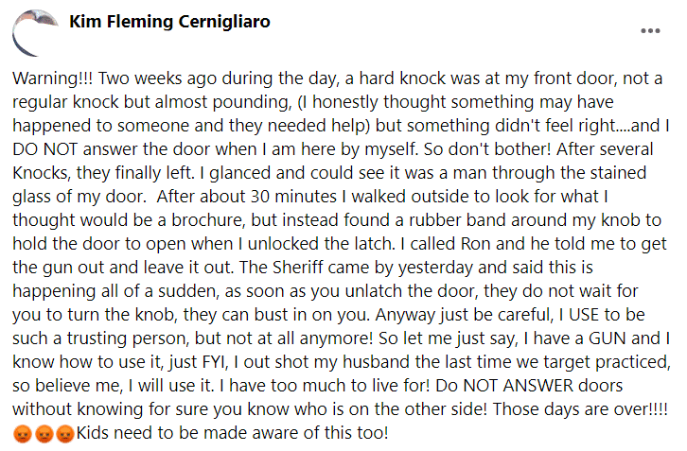Click the word "brochure" in the post

point(207,220)
